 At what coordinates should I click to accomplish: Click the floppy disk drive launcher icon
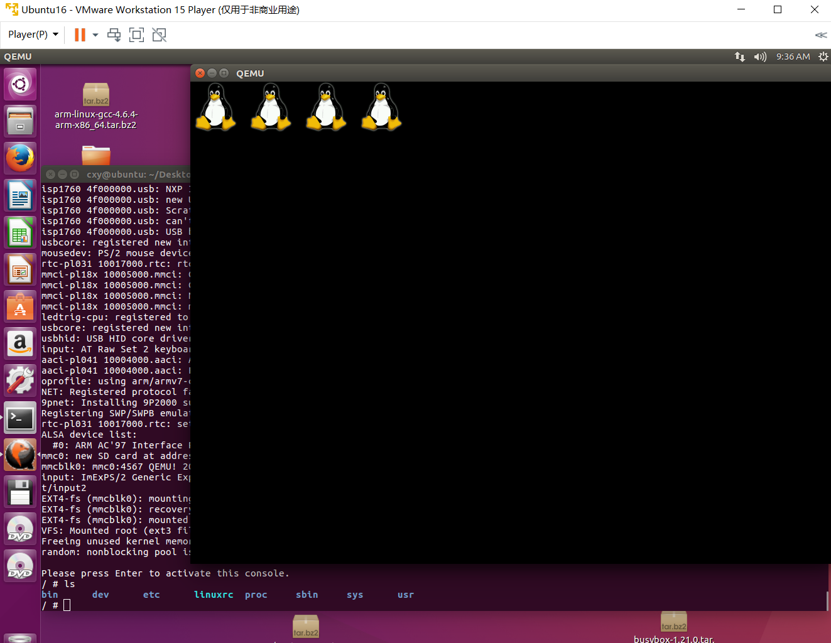tap(20, 492)
